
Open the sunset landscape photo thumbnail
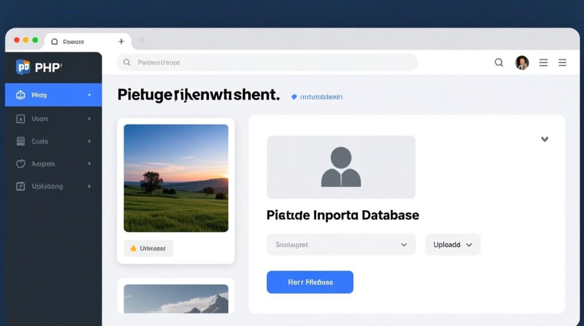tap(176, 178)
